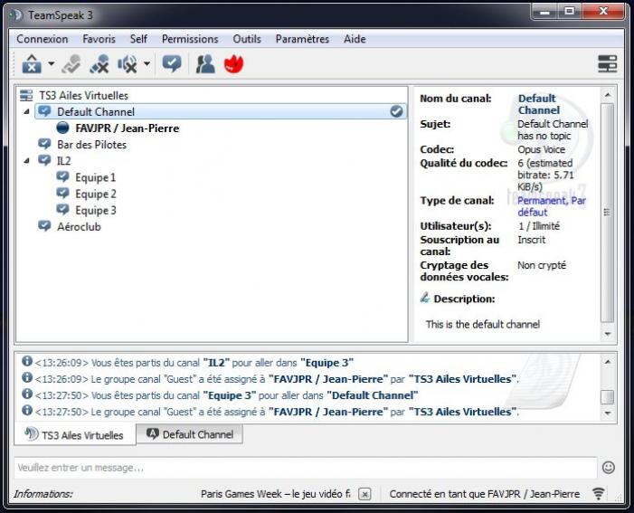Click the Default Channel channel icon in the tree
634x513 pixels.
point(44,111)
